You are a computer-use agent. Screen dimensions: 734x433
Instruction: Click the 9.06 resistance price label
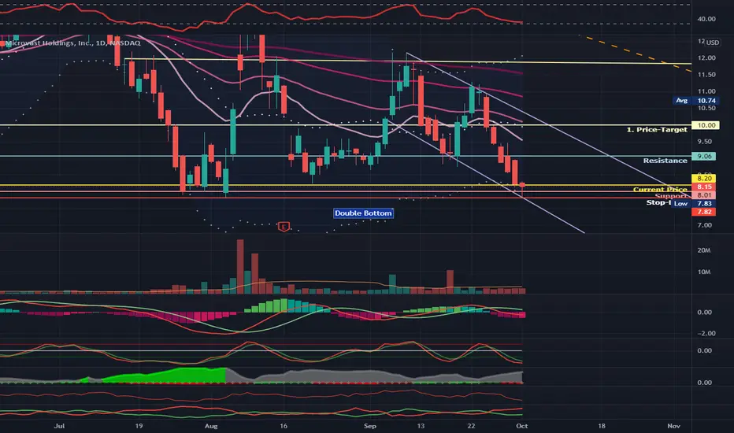[703, 157]
